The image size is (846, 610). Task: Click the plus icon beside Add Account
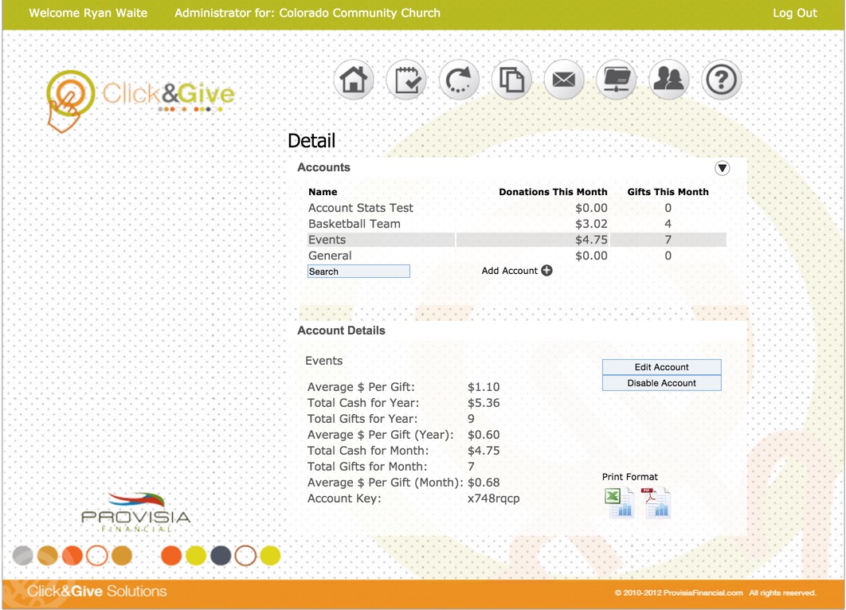coord(546,270)
